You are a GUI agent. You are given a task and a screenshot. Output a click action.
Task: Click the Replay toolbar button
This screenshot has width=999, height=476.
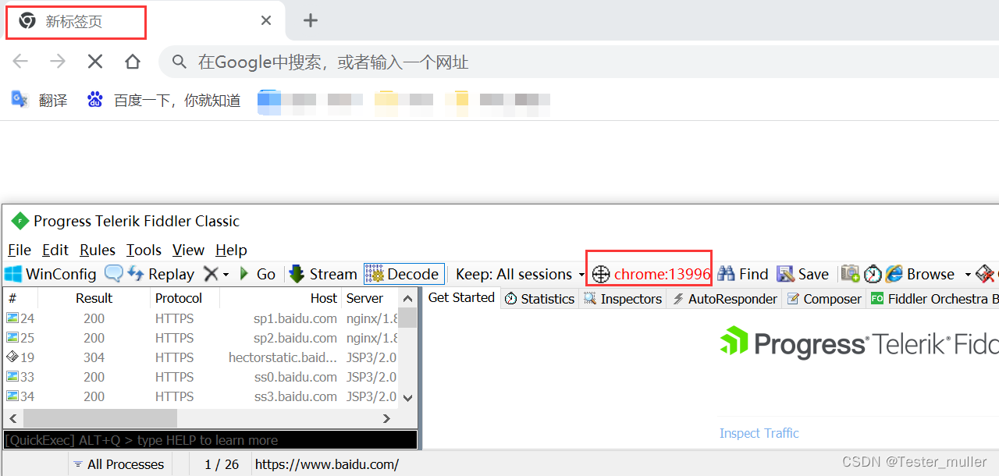click(x=161, y=274)
